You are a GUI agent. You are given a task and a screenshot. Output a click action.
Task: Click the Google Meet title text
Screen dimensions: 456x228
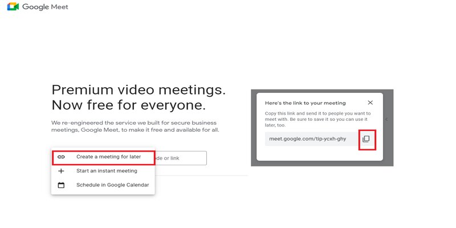click(45, 7)
